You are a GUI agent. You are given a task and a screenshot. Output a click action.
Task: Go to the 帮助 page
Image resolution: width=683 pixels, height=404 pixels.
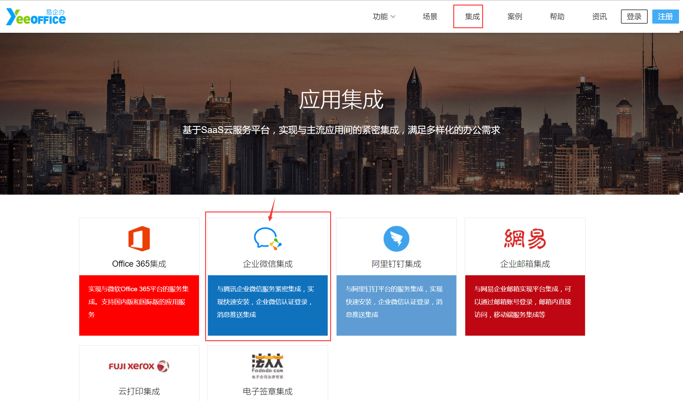[x=557, y=17]
